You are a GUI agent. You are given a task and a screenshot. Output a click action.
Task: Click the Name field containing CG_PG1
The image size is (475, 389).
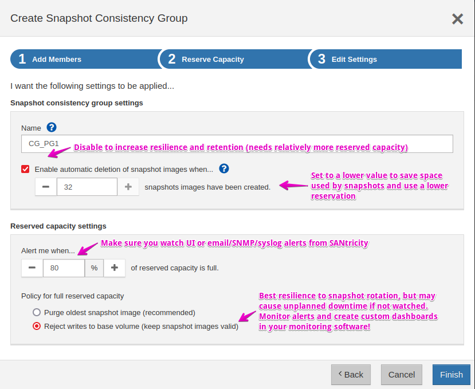[x=237, y=144]
